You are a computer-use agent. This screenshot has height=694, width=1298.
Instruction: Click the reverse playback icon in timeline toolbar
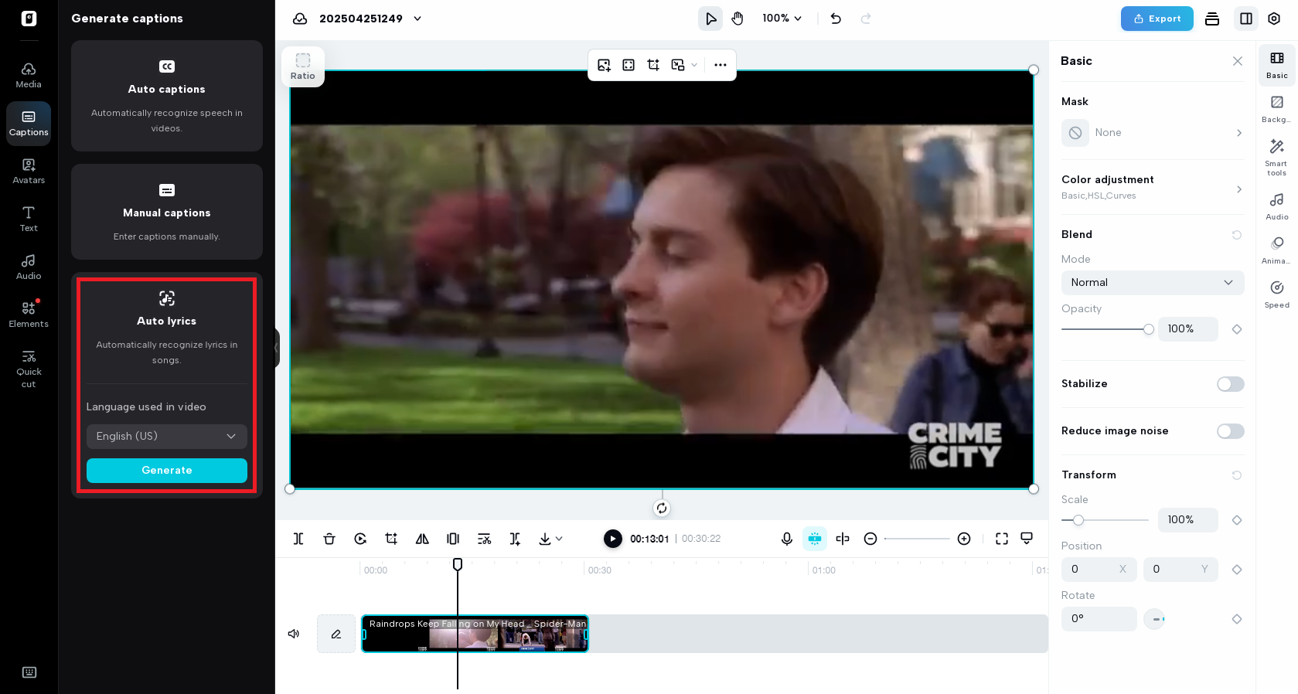click(x=360, y=539)
